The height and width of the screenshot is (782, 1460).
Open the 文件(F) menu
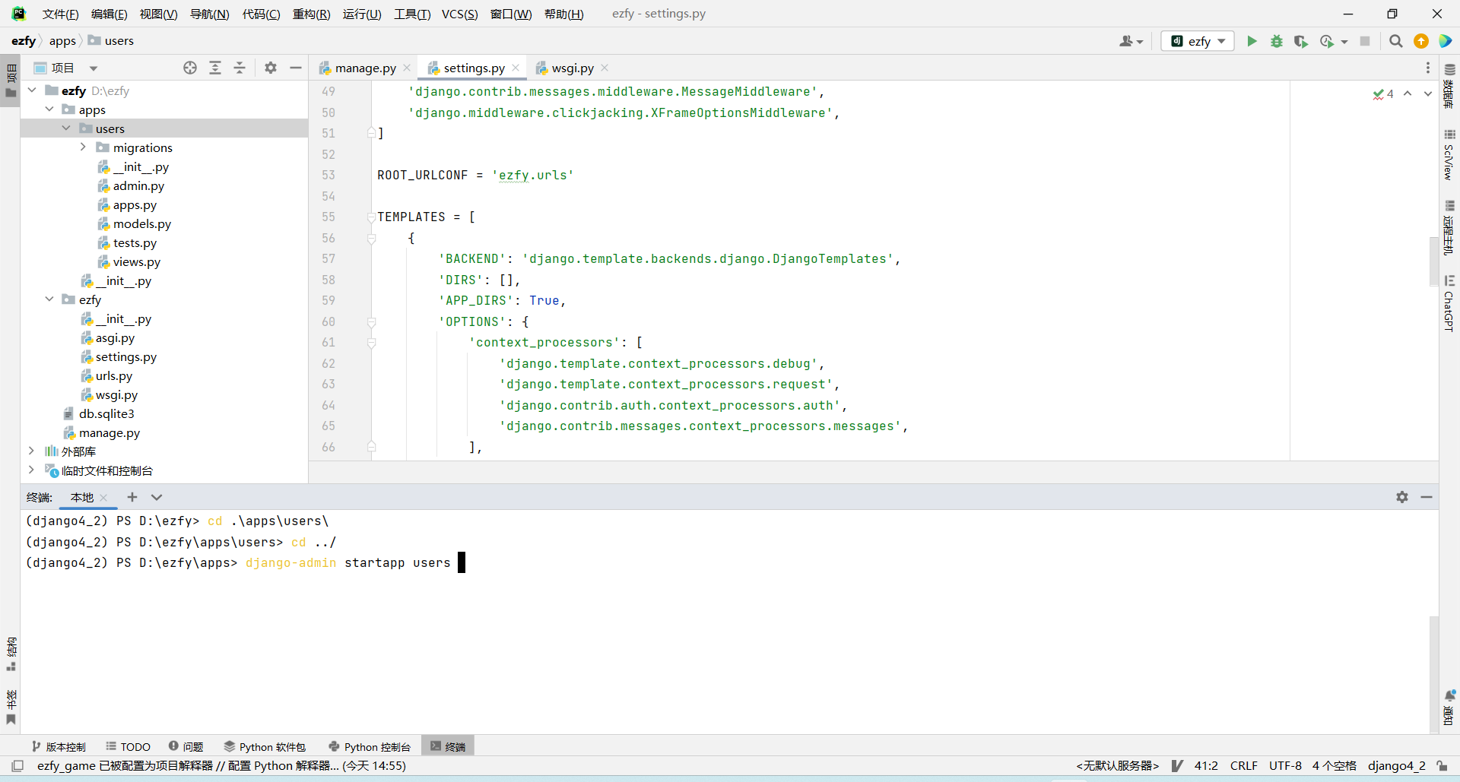(x=60, y=14)
